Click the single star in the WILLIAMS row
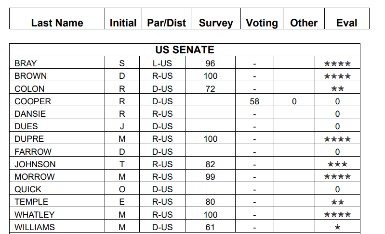The height and width of the screenshot is (234, 385). pos(337,227)
